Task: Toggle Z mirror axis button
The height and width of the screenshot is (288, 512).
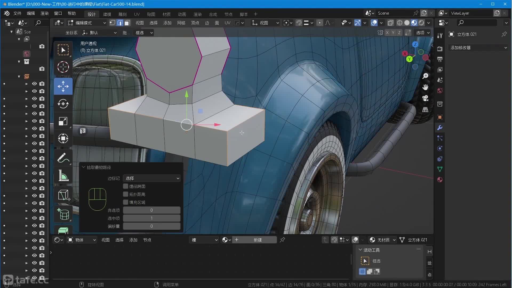Action: click(x=399, y=33)
